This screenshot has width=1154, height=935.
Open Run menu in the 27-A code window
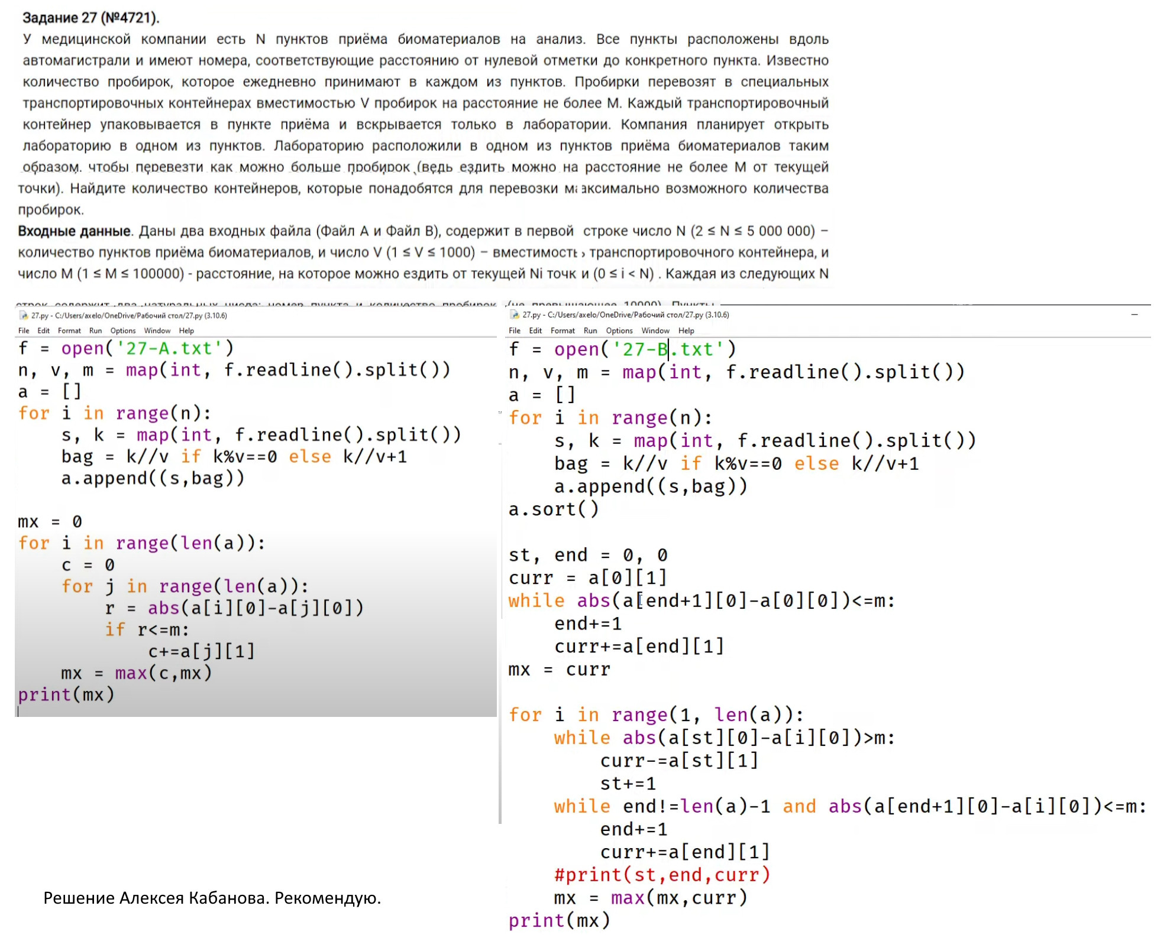coord(95,330)
